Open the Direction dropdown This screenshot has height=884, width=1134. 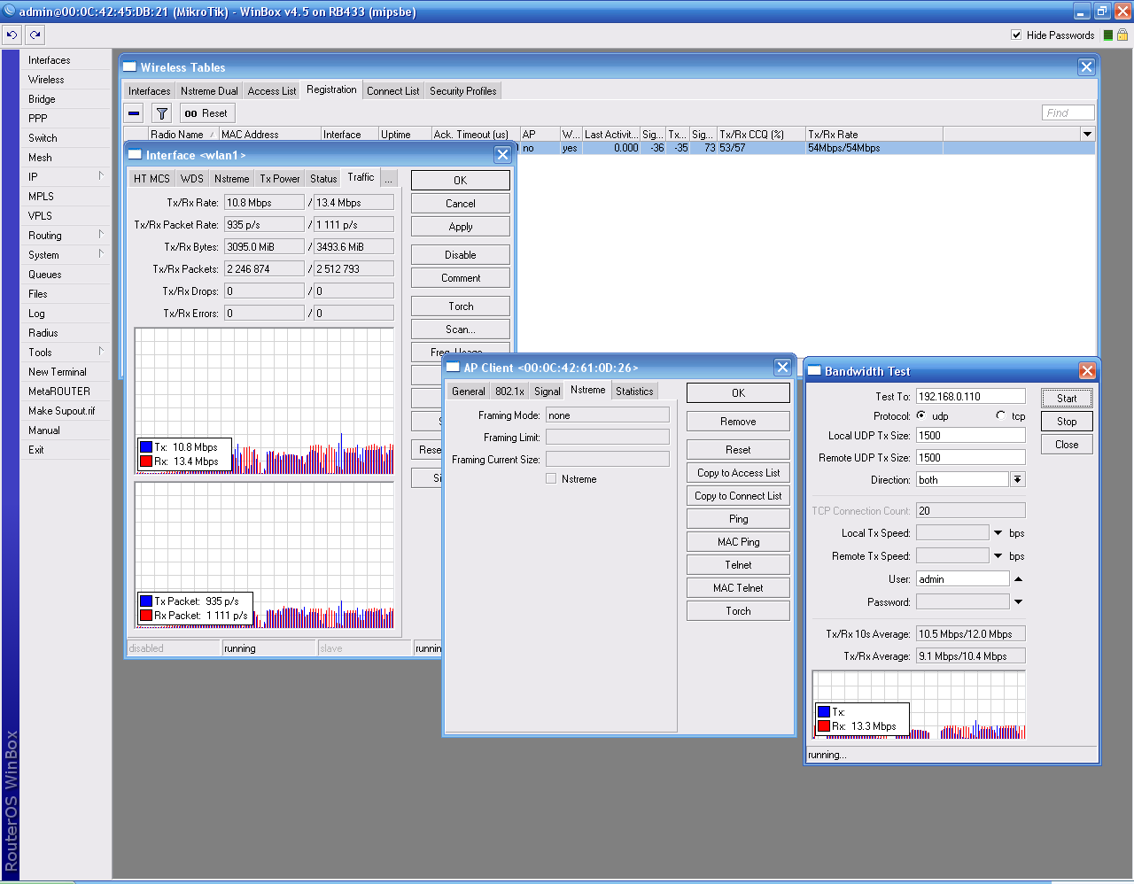click(x=1017, y=480)
